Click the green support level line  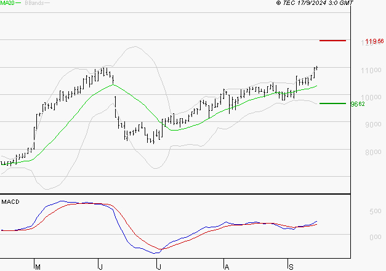pos(332,103)
